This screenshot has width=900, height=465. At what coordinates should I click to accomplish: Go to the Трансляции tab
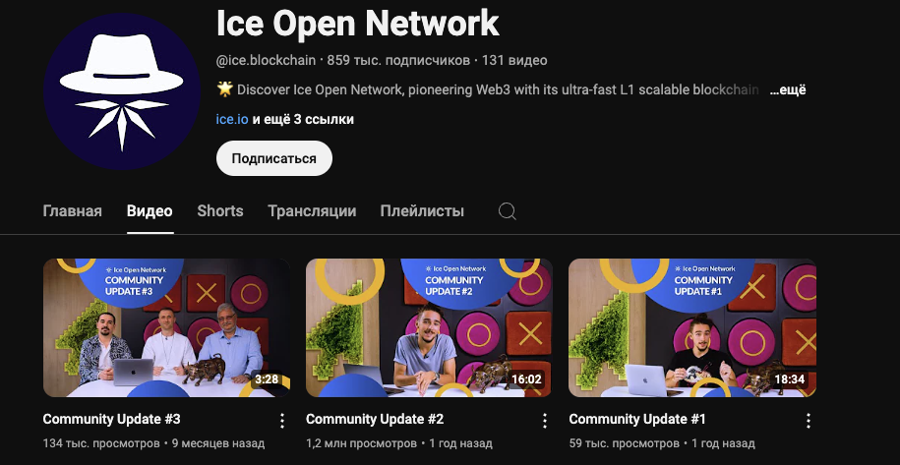(312, 211)
